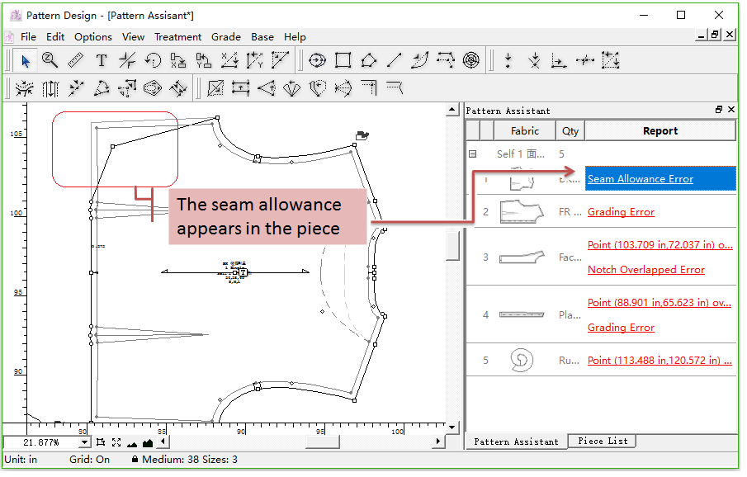The width and height of the screenshot is (747, 477).
Task: Open the zoom percentage dropdown
Action: click(85, 443)
